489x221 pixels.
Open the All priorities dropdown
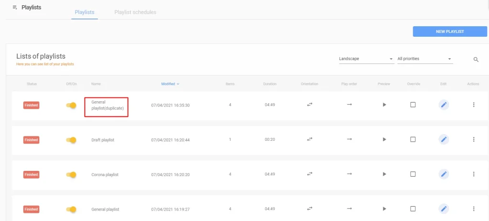pyautogui.click(x=425, y=59)
